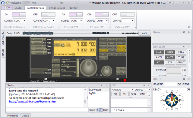This screenshot has height=118, width=193.
Task: Toggle the External PTT switch
Action: 76,14
